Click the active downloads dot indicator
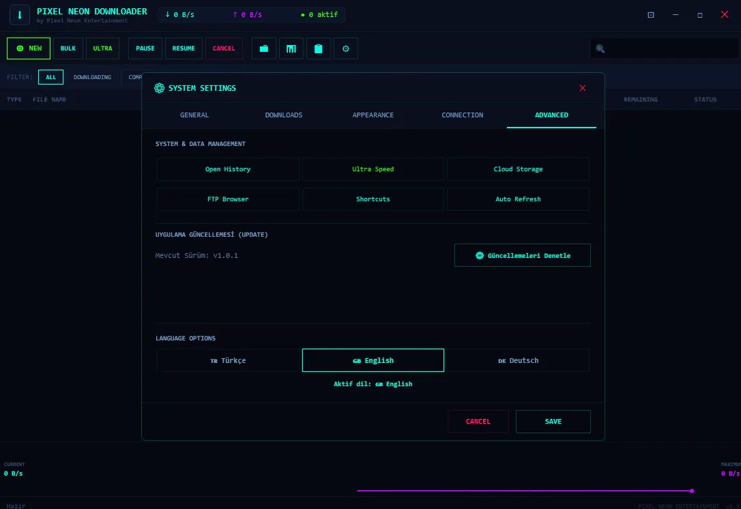This screenshot has height=509, width=741. click(303, 15)
